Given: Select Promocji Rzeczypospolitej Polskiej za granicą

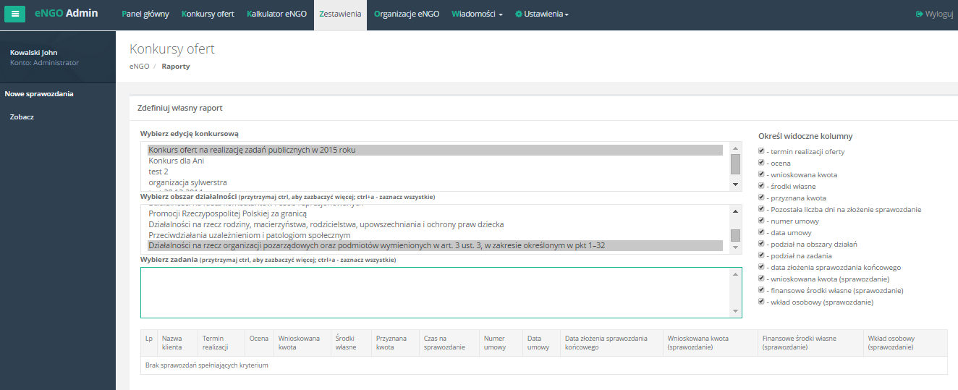Looking at the screenshot, I should click(x=435, y=213).
